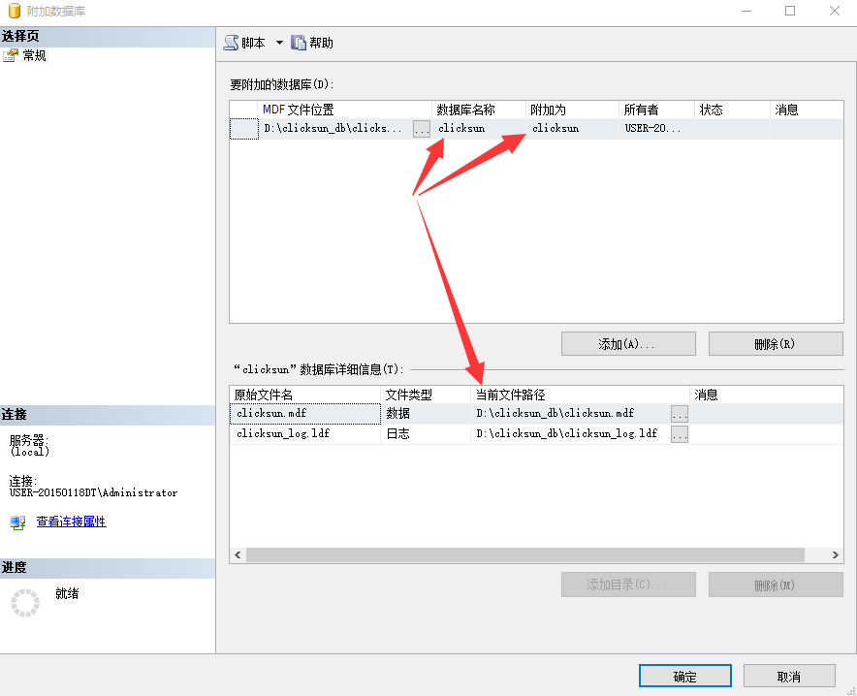Viewport: 857px width, 696px height.
Task: Click the 删除(R) button
Action: [776, 343]
